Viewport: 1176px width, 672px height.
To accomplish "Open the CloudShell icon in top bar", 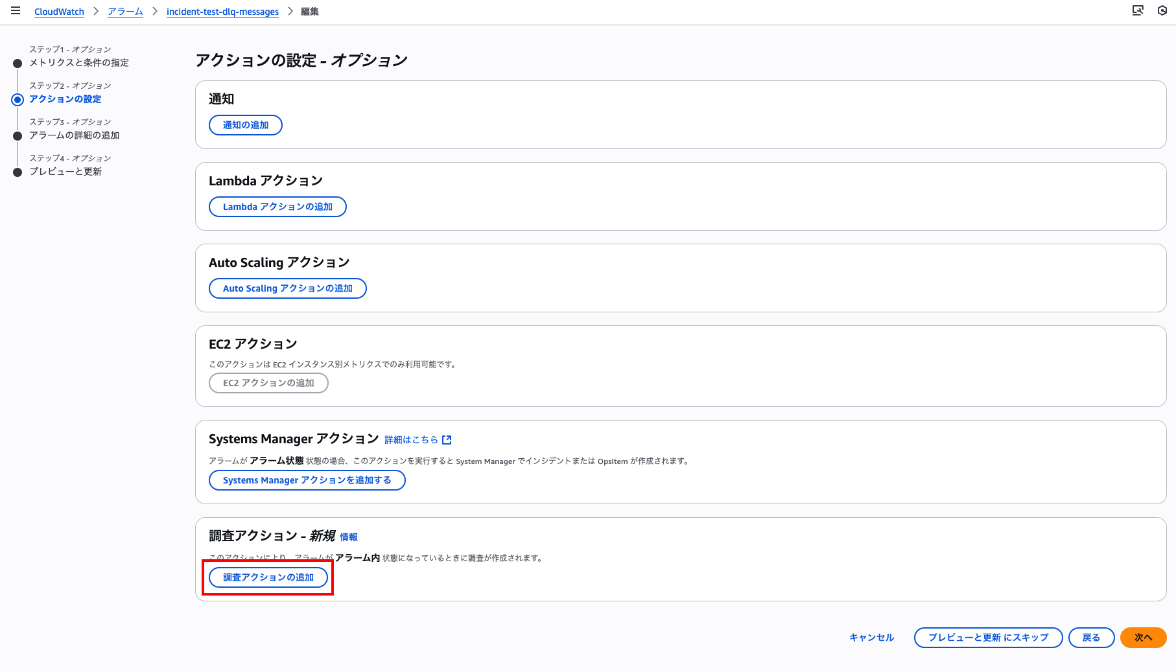I will pos(1138,10).
